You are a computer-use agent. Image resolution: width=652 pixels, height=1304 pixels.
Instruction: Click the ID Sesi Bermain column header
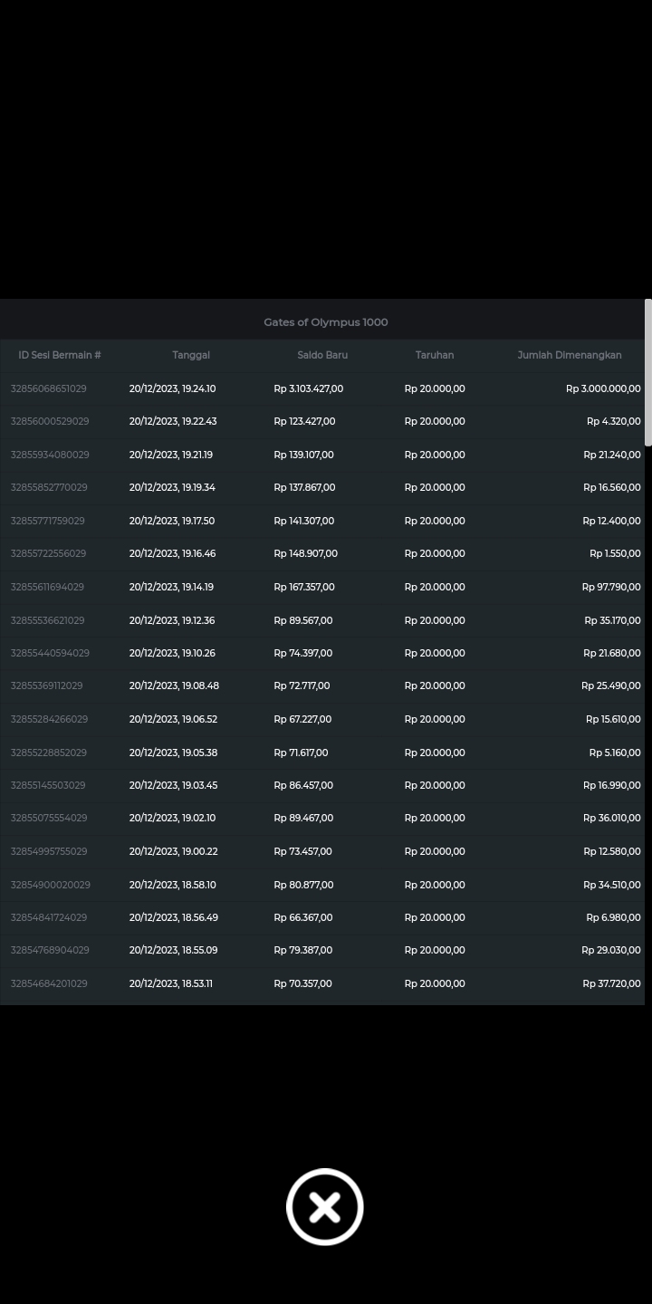(60, 355)
